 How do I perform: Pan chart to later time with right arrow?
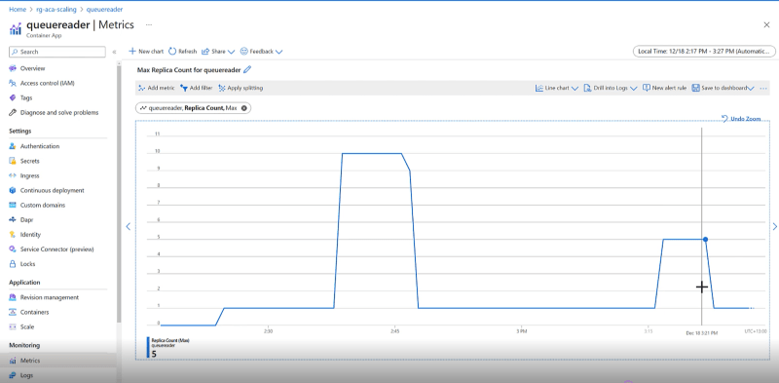point(774,226)
